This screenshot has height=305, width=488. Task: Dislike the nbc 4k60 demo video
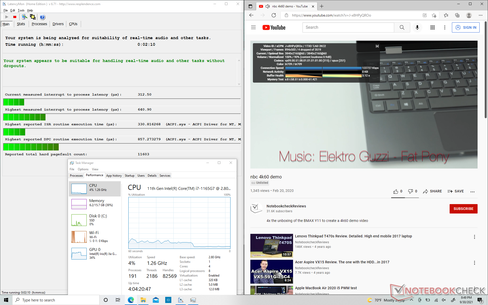[x=410, y=191]
